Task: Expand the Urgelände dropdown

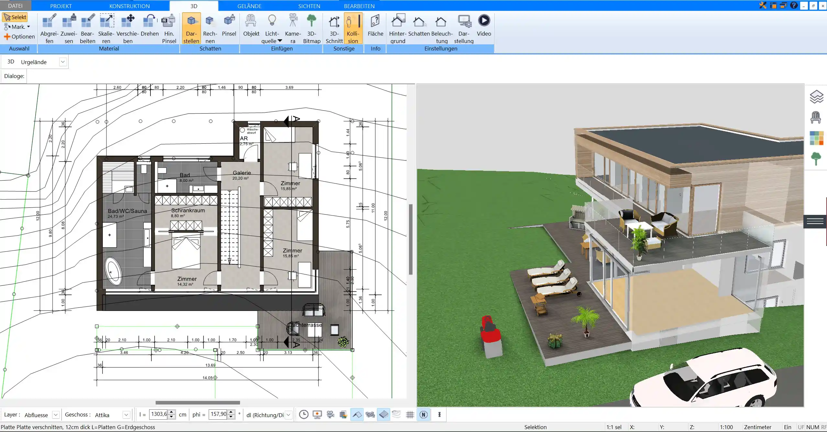Action: coord(63,62)
